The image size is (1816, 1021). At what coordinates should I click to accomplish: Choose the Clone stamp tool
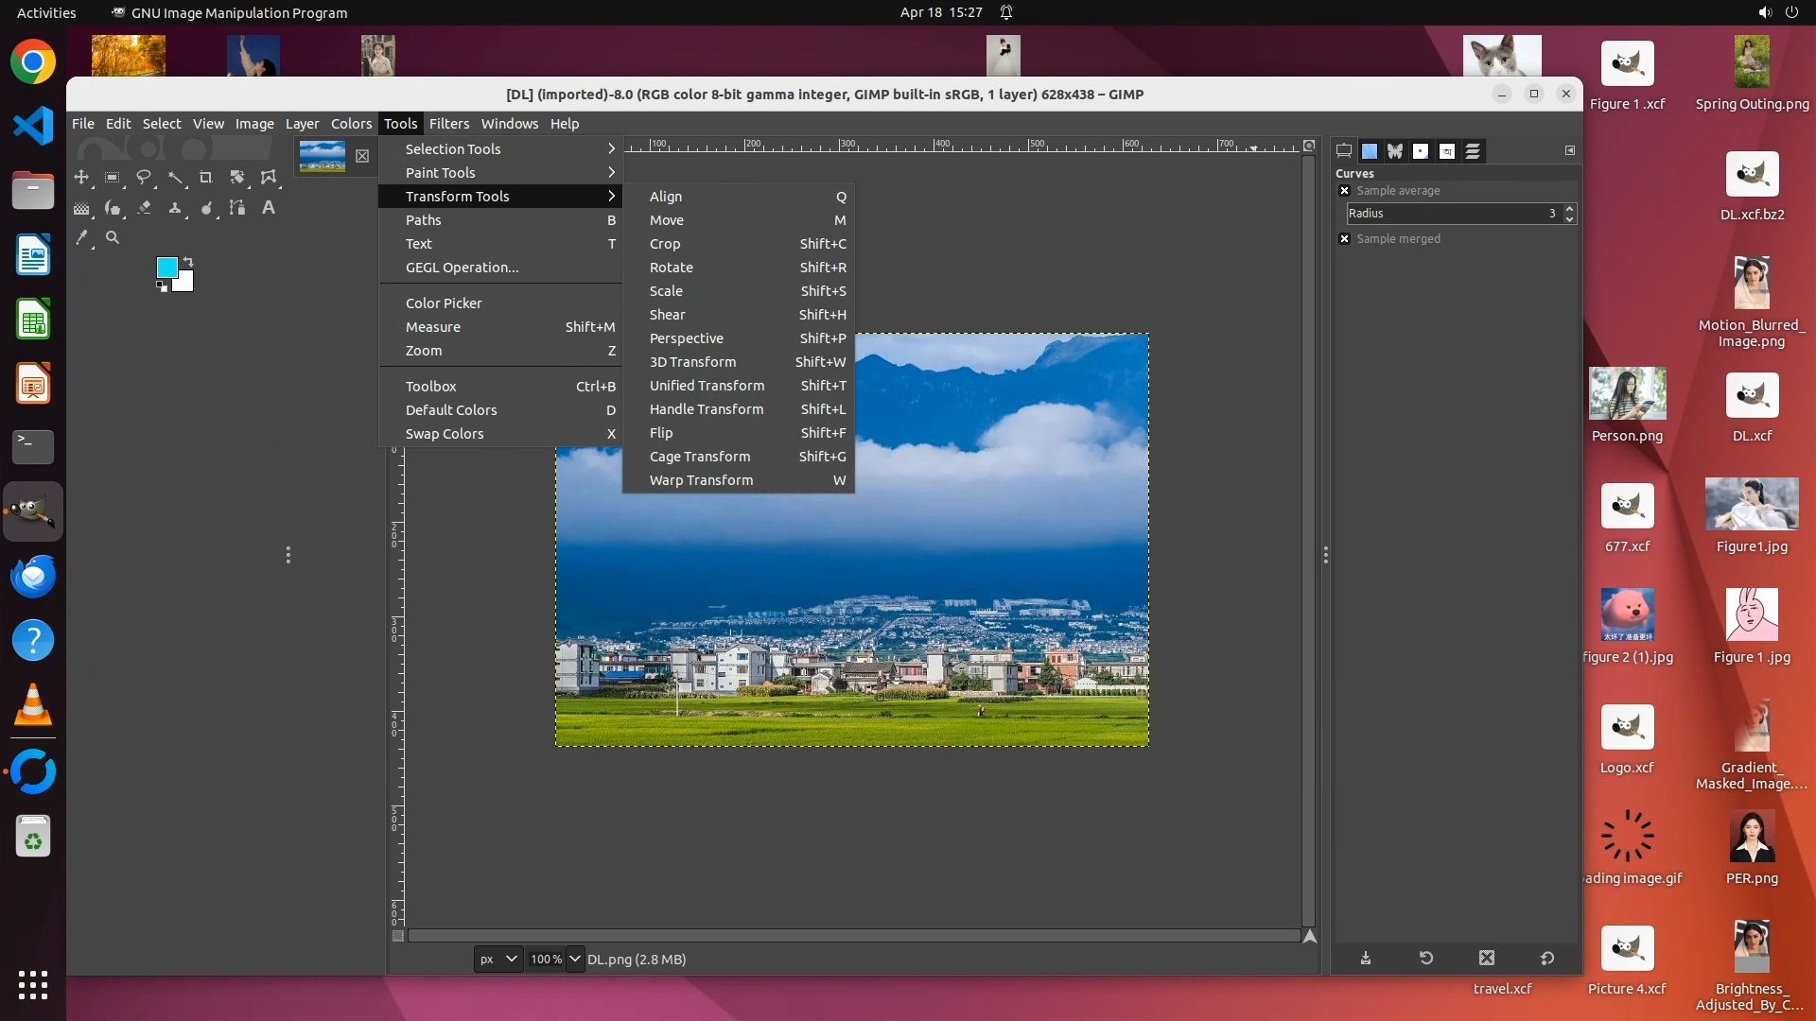pos(175,208)
